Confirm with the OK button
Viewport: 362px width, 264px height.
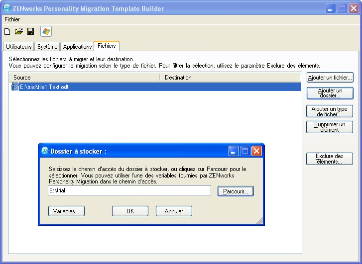pos(130,211)
